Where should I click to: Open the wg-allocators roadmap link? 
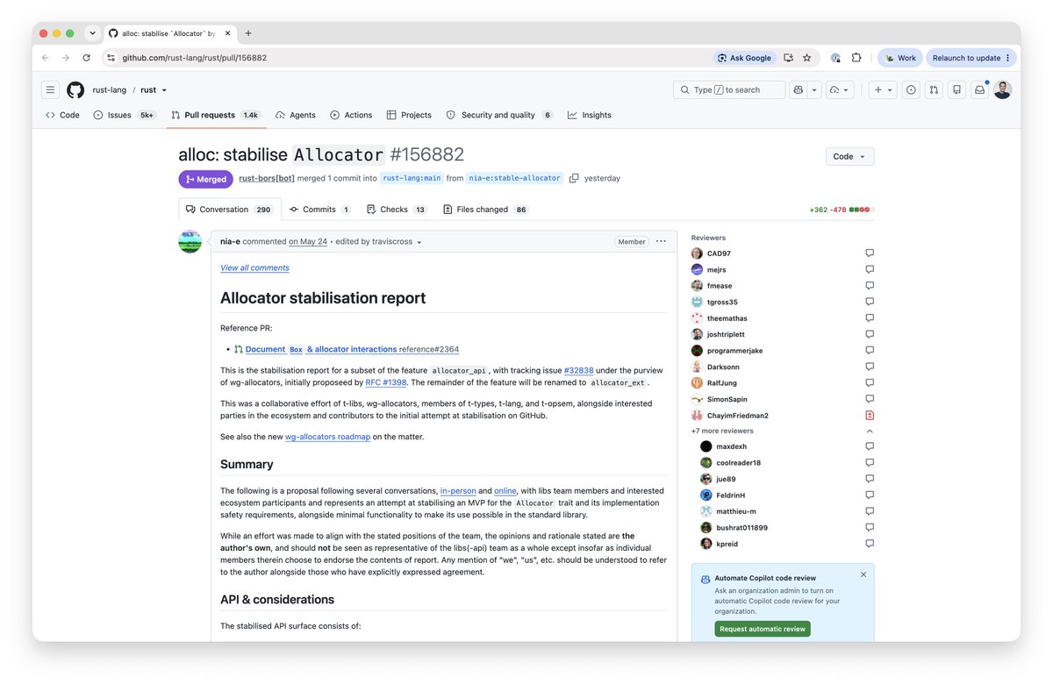(327, 437)
